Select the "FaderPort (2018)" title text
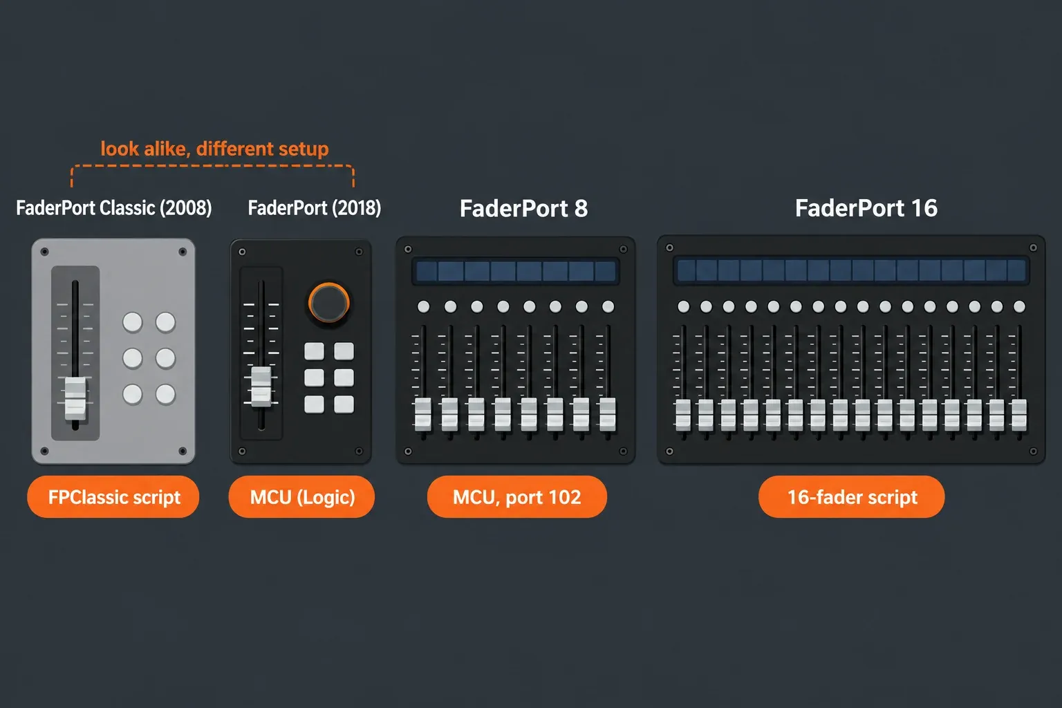The width and height of the screenshot is (1062, 708). pyautogui.click(x=315, y=208)
